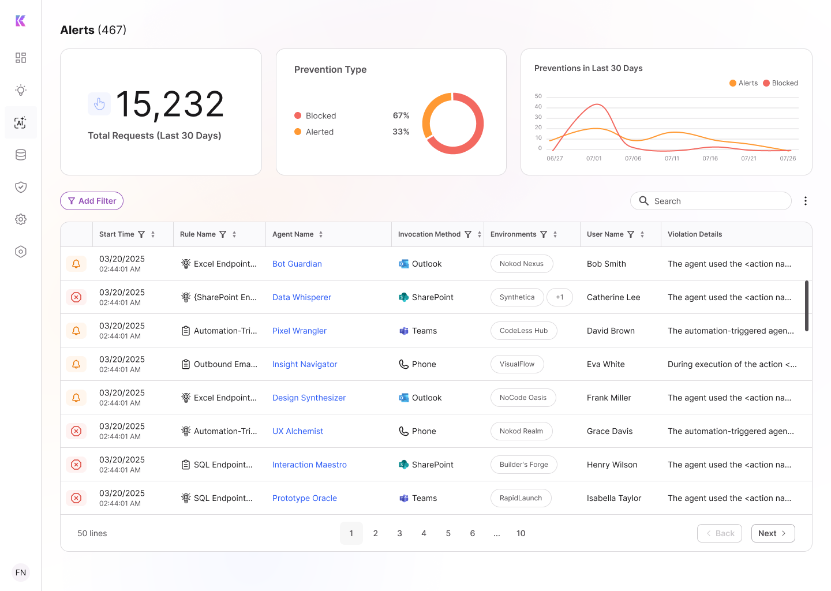Open the database sidebar icon
Image resolution: width=831 pixels, height=591 pixels.
(x=21, y=155)
